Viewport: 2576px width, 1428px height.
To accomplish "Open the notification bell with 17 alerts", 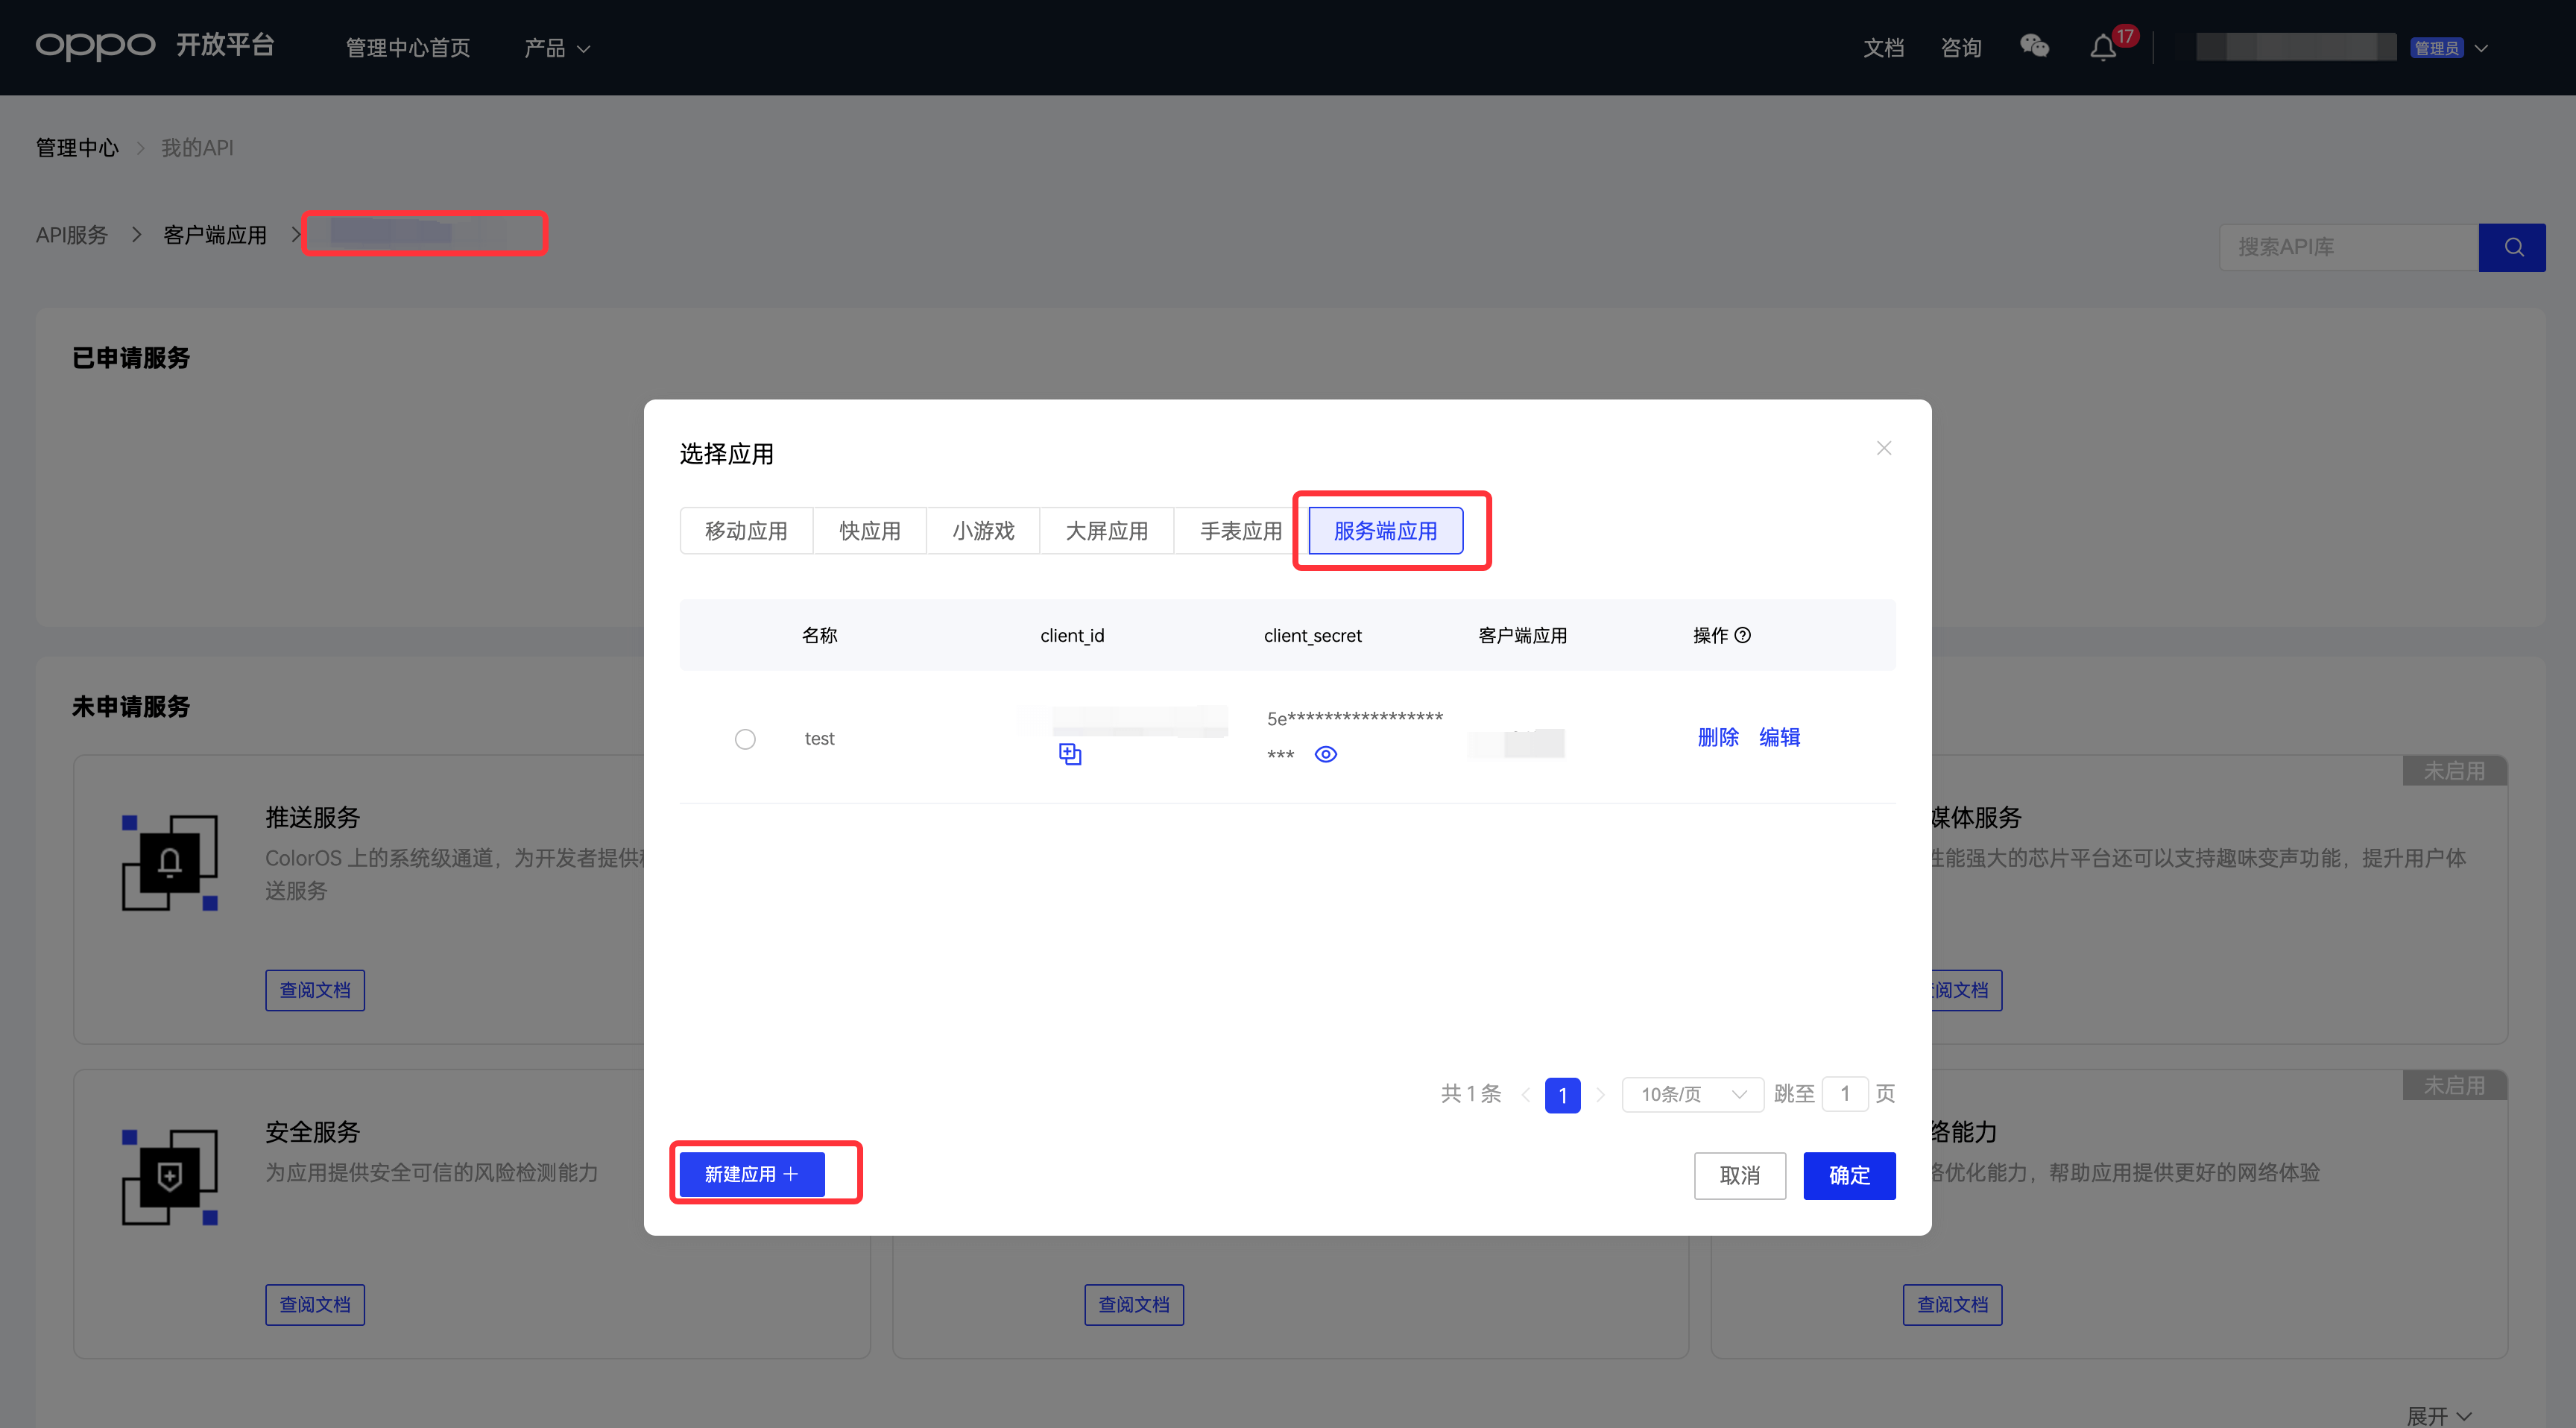I will coord(2103,48).
